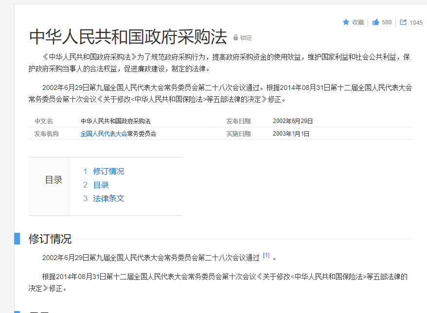Click the 常务委员会 text after the link
The image size is (427, 313).
[142, 134]
